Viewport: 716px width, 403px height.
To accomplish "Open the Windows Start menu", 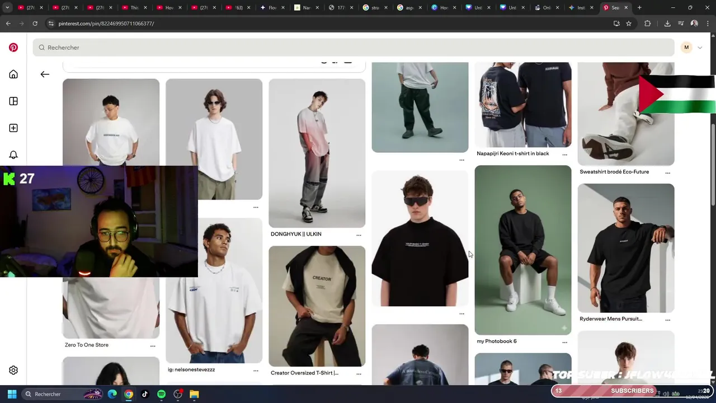I will click(12, 394).
